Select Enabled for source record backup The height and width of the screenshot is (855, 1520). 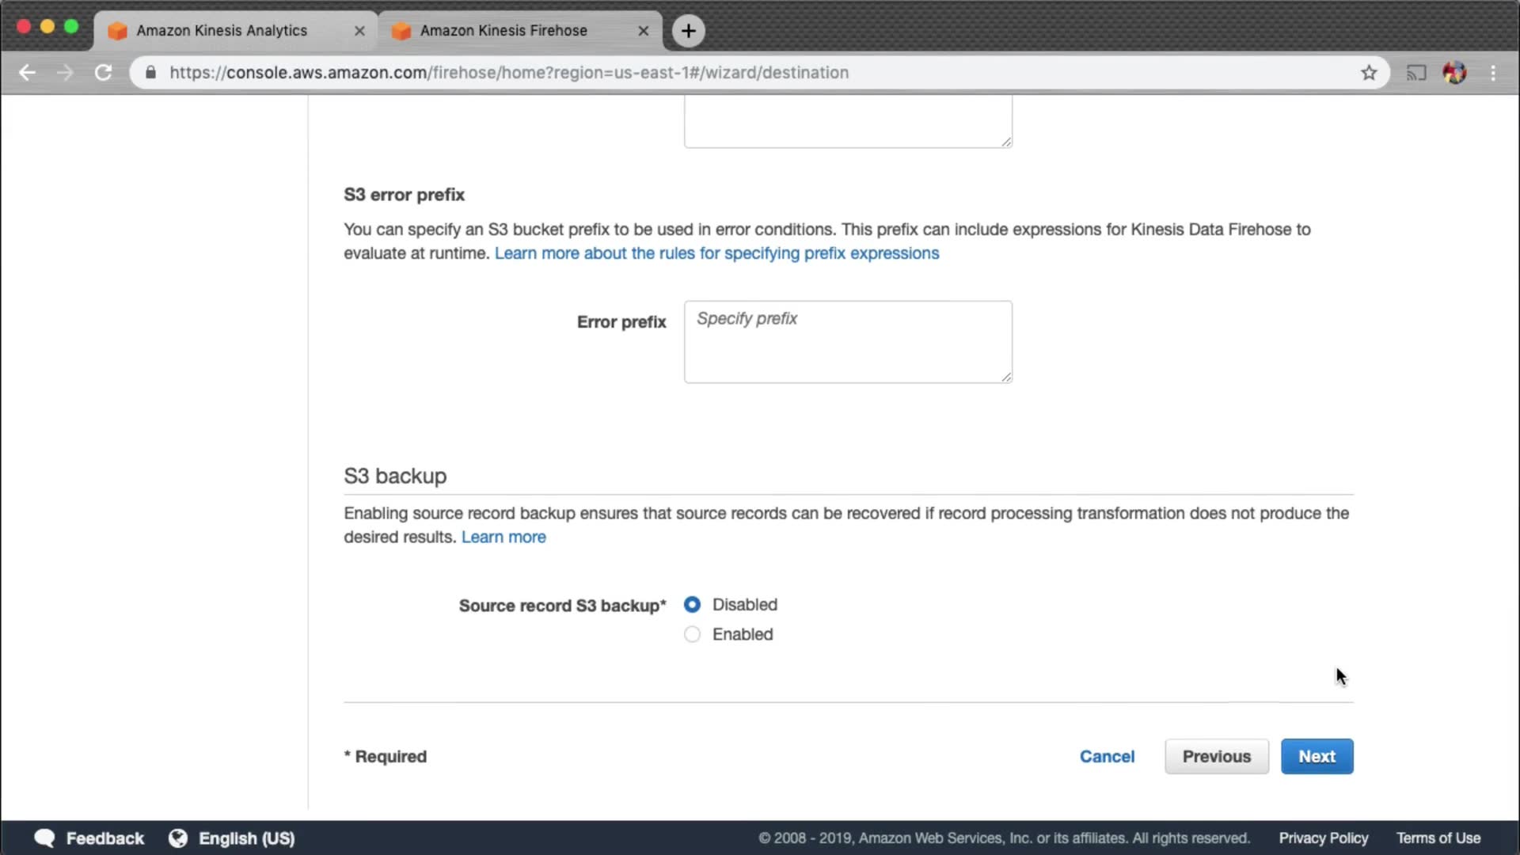pos(692,634)
